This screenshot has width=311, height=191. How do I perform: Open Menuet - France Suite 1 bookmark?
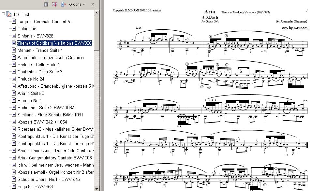(x=40, y=51)
